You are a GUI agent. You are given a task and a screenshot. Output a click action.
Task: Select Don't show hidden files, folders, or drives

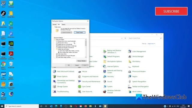click(59, 51)
